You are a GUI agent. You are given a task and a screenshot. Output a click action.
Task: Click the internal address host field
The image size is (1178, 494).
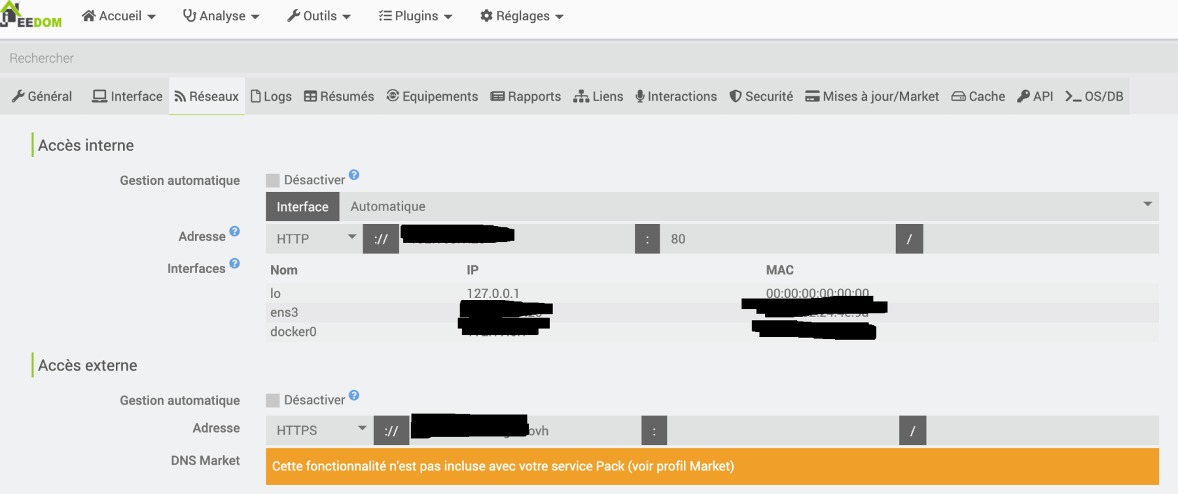[x=516, y=239]
